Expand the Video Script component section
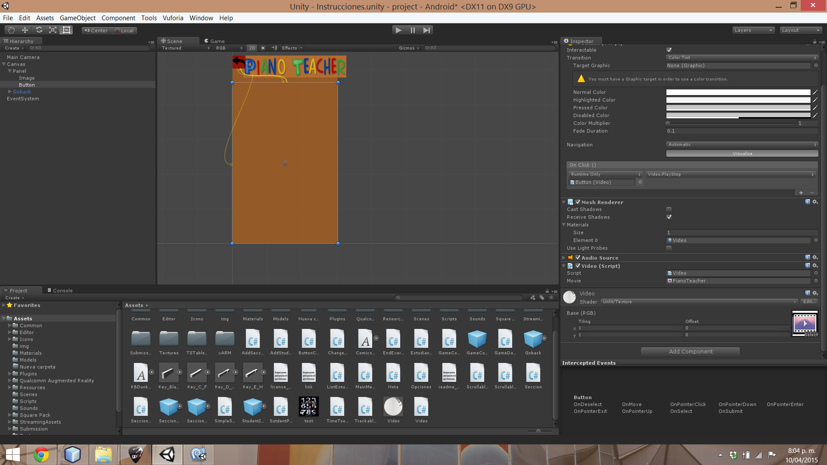 click(565, 266)
